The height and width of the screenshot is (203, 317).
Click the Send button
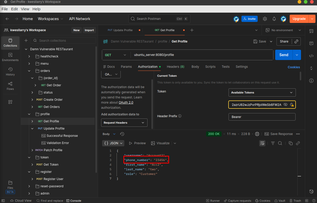click(284, 55)
